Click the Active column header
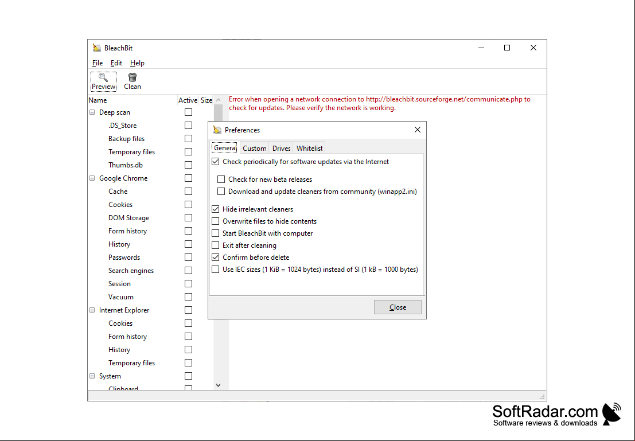The height and width of the screenshot is (441, 635). click(188, 100)
